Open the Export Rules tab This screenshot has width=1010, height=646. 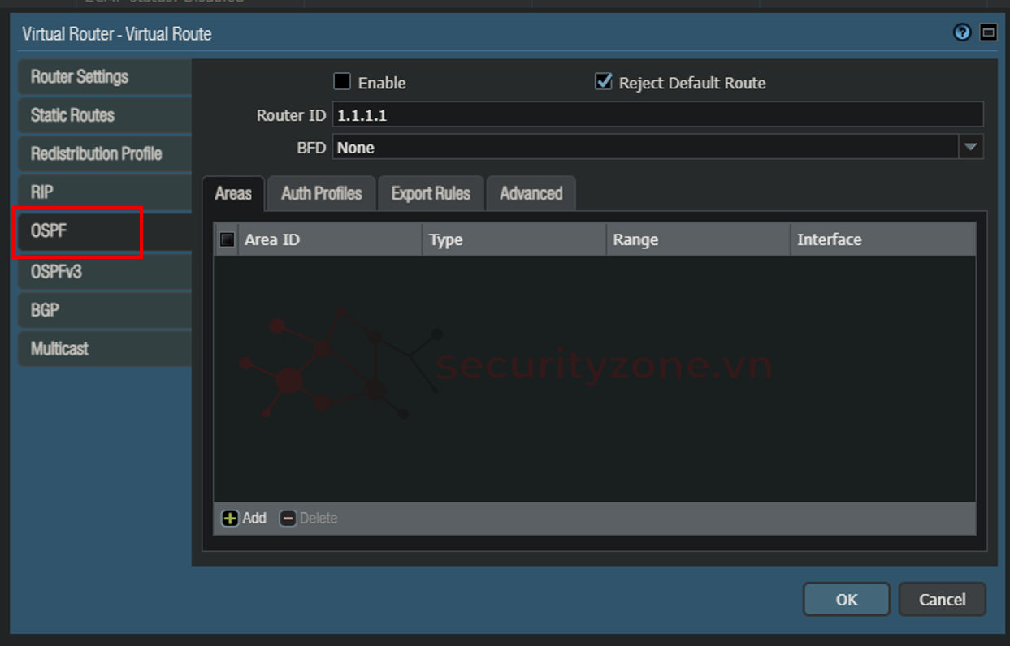click(431, 194)
